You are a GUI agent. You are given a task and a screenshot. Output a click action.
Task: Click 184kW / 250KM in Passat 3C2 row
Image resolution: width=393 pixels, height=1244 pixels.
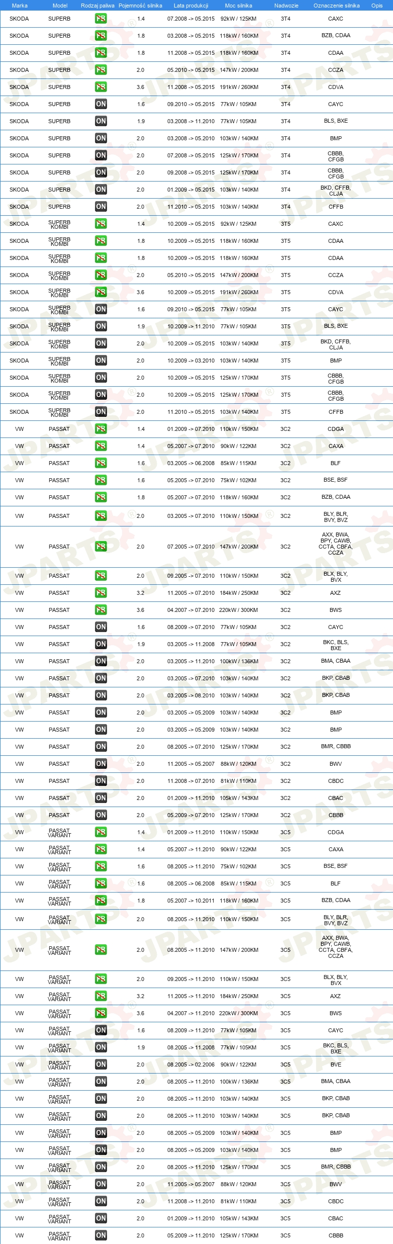click(239, 593)
